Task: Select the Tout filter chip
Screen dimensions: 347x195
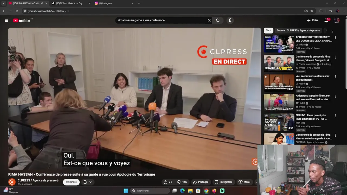Action: [268, 30]
